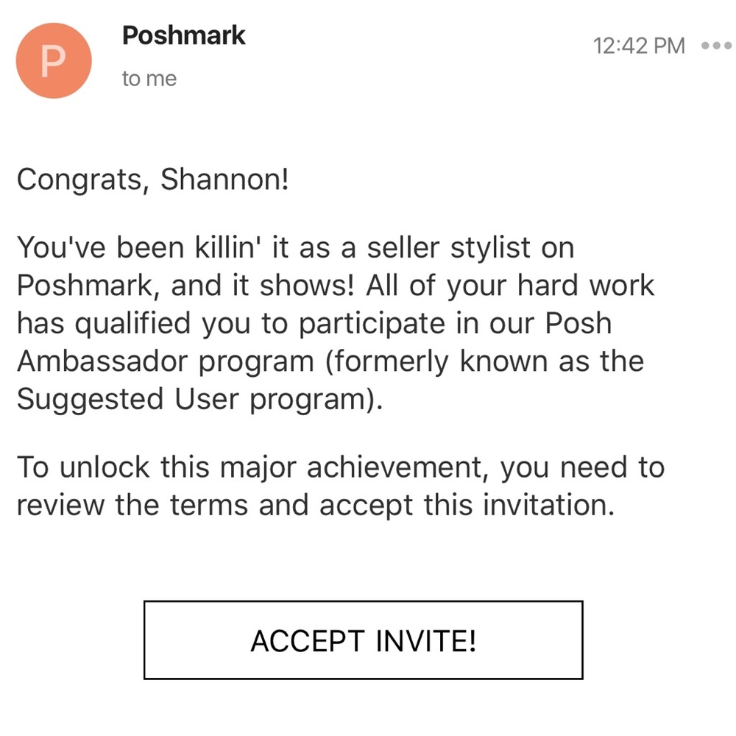The image size is (736, 736).
Task: Select the sender name "Poshmark"
Action: click(183, 35)
